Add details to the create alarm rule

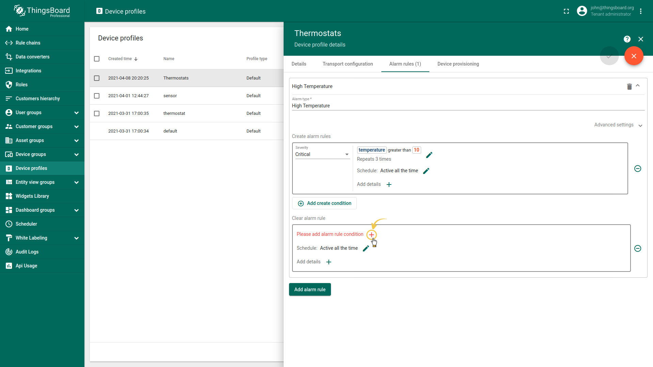pos(389,185)
